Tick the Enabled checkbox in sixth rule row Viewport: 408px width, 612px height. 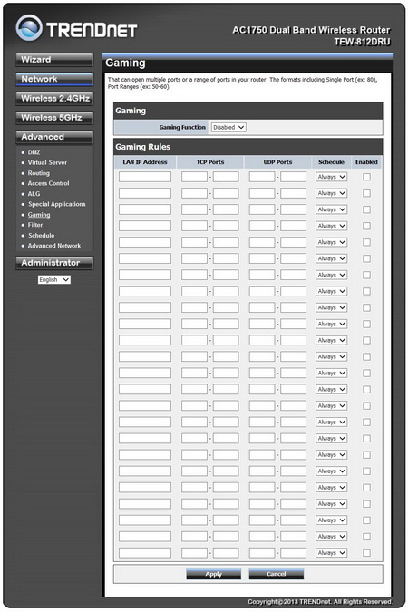pos(366,258)
